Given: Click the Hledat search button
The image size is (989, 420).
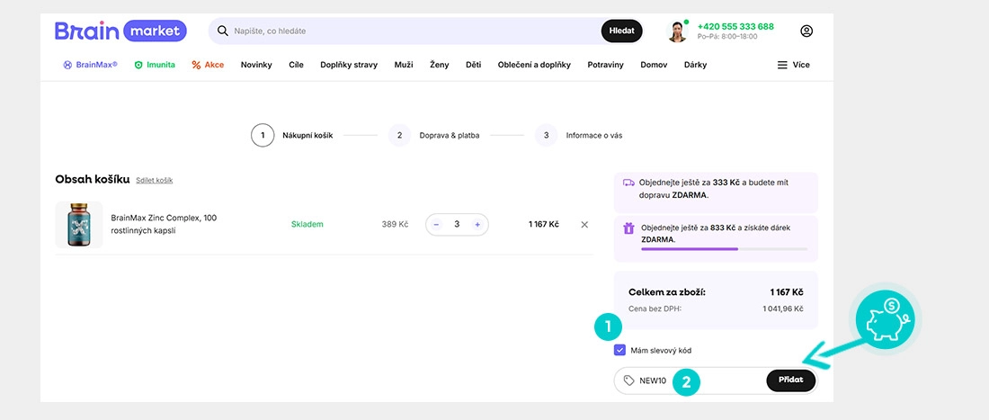Looking at the screenshot, I should pyautogui.click(x=621, y=31).
